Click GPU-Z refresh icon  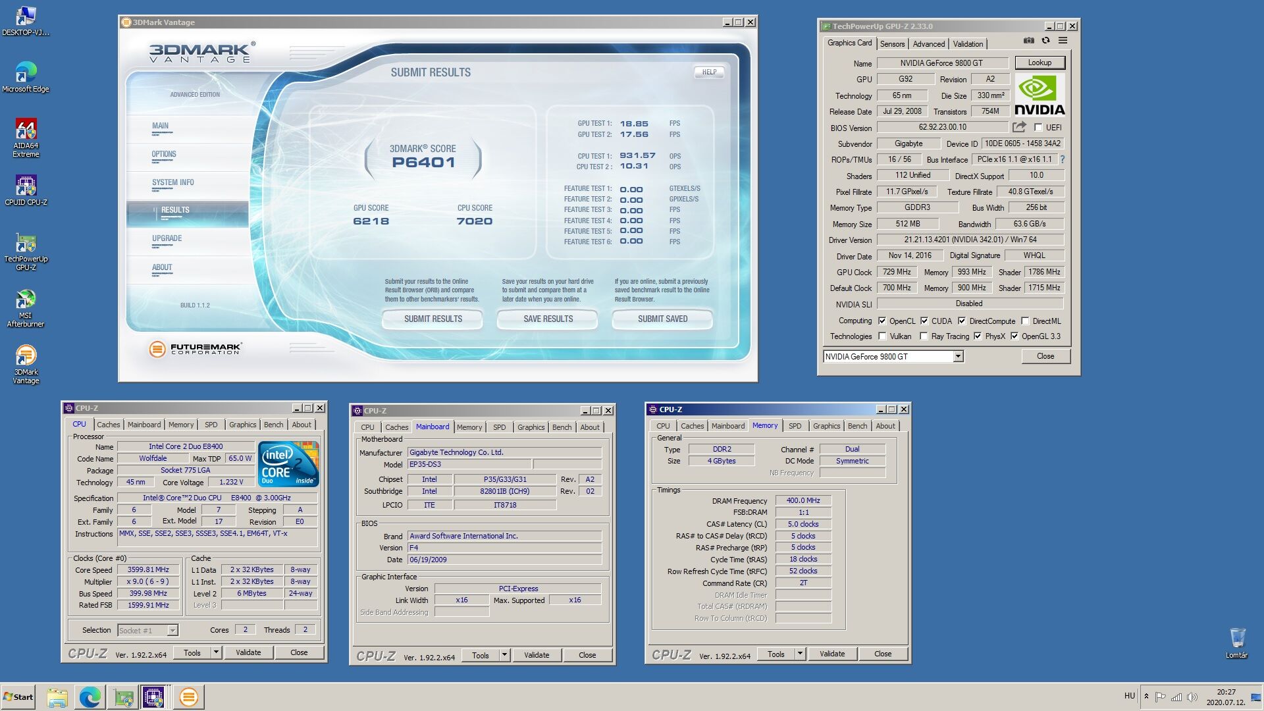click(x=1045, y=41)
